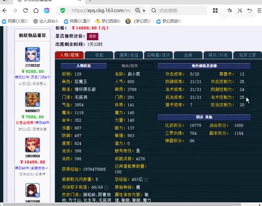The height and width of the screenshot is (206, 262).
Task: Open the 如意金箍棒 tag link
Action: [24, 123]
